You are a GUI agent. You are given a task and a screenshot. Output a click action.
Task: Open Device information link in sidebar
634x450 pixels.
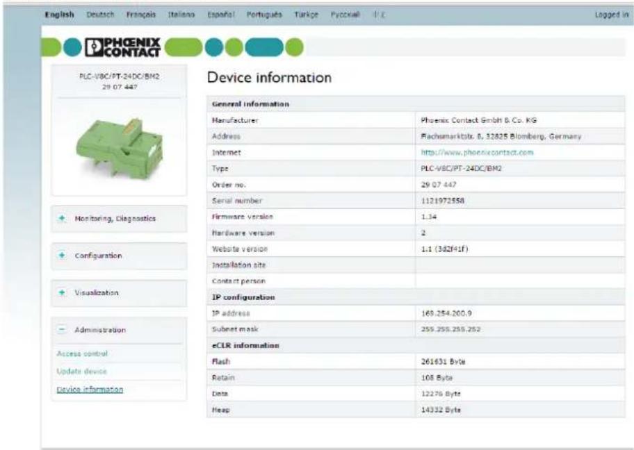click(x=90, y=390)
